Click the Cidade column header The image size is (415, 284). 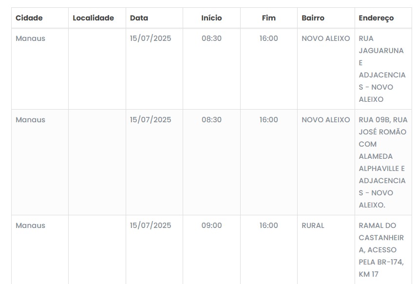[29, 18]
